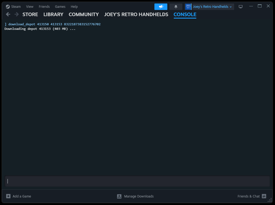Viewport: 275px width, 205px height.
Task: Open the Friends & Chat icon
Action: tap(264, 196)
